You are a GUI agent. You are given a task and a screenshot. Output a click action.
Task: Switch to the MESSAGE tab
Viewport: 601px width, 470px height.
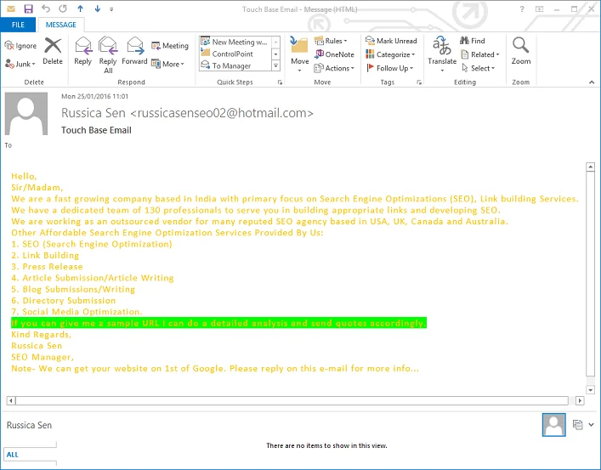coord(60,25)
